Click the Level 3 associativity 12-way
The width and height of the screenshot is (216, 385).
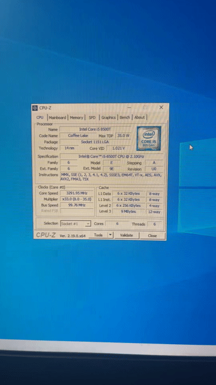[x=154, y=212]
